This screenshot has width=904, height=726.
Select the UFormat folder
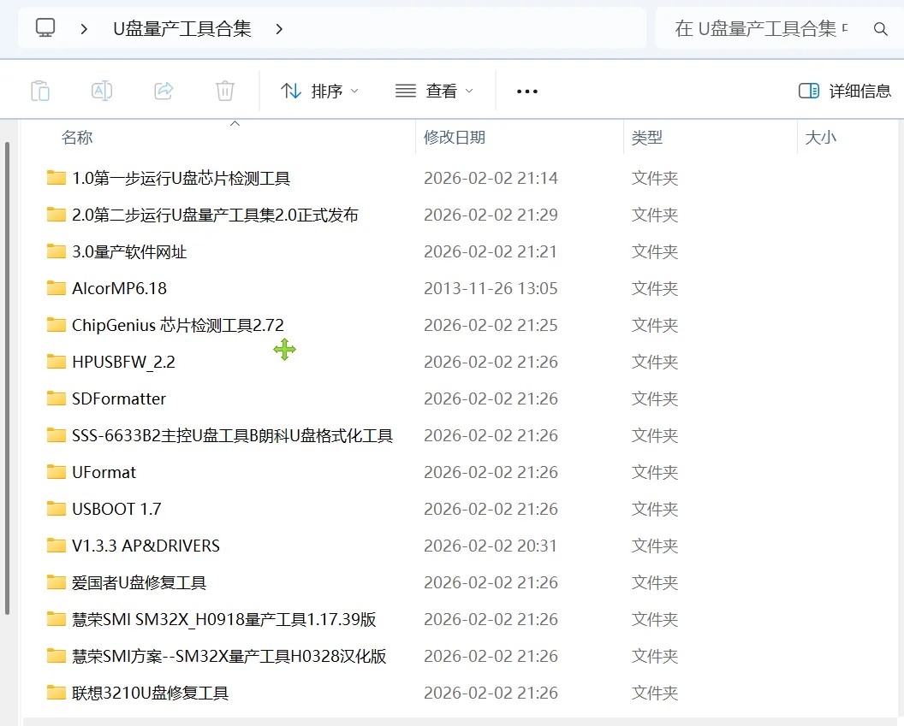[104, 473]
